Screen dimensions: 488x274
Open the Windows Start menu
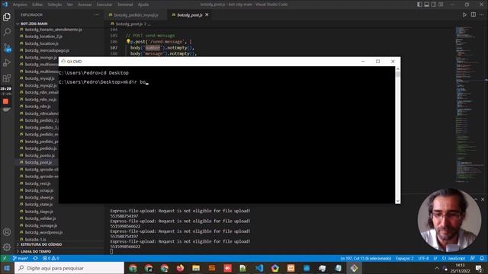7,268
